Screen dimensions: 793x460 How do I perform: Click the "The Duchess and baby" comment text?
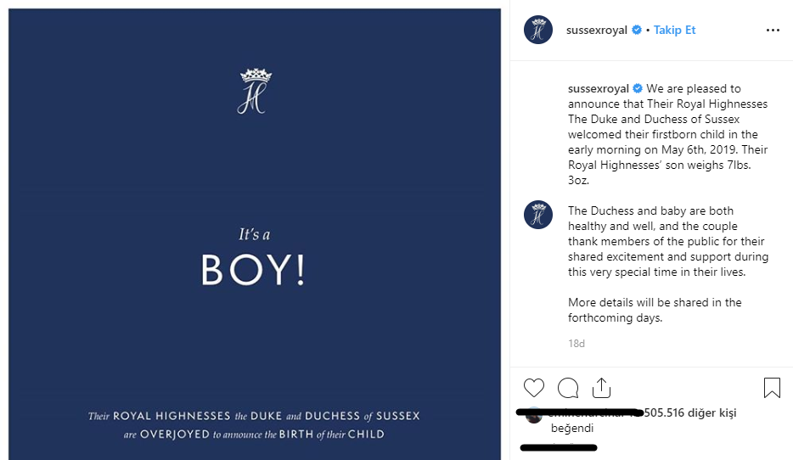[668, 241]
